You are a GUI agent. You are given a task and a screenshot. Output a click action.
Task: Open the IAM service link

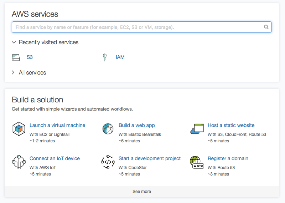tap(120, 57)
